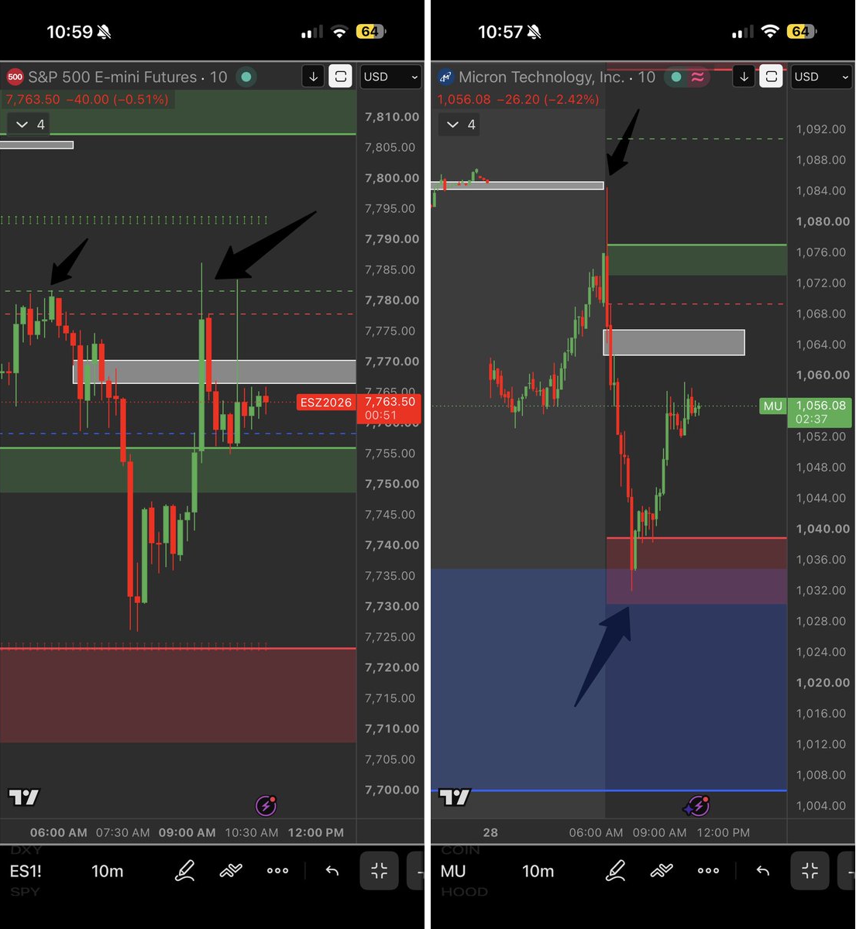Open the drawing tools pencil in MU chart
The height and width of the screenshot is (929, 856).
[615, 871]
